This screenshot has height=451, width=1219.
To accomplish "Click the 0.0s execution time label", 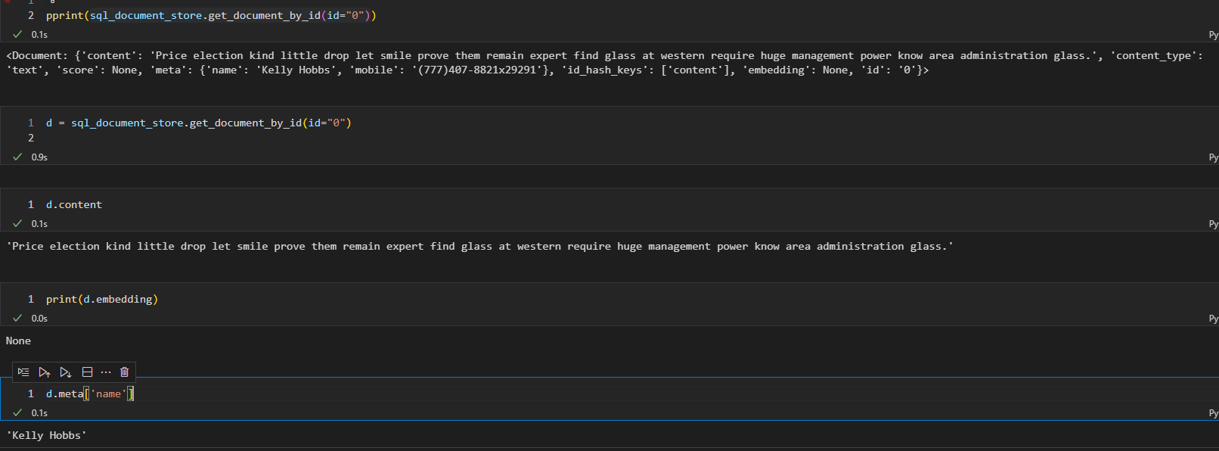I will tap(39, 319).
